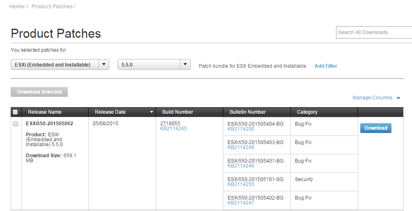412x211 pixels.
Task: Click Patch bundle for ESX Embedded description
Action: 253,66
